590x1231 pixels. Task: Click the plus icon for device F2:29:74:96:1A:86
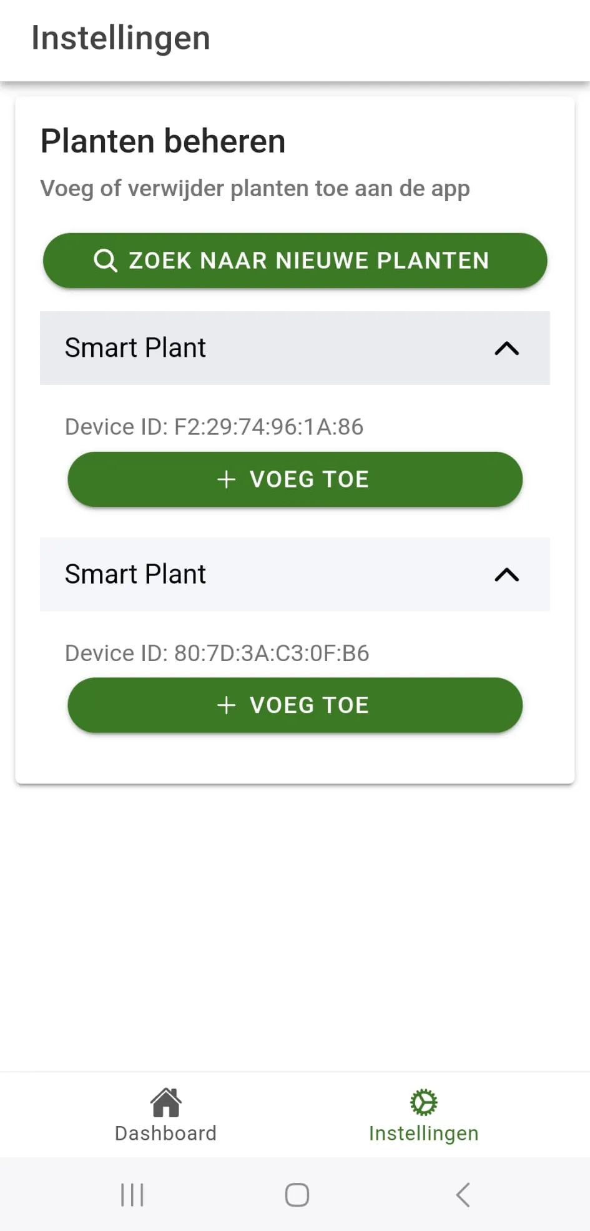[x=226, y=479]
